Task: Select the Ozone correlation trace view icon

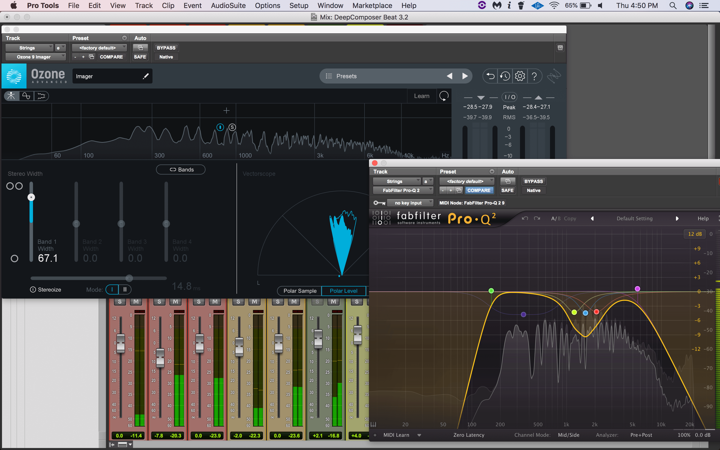Action: click(x=26, y=96)
